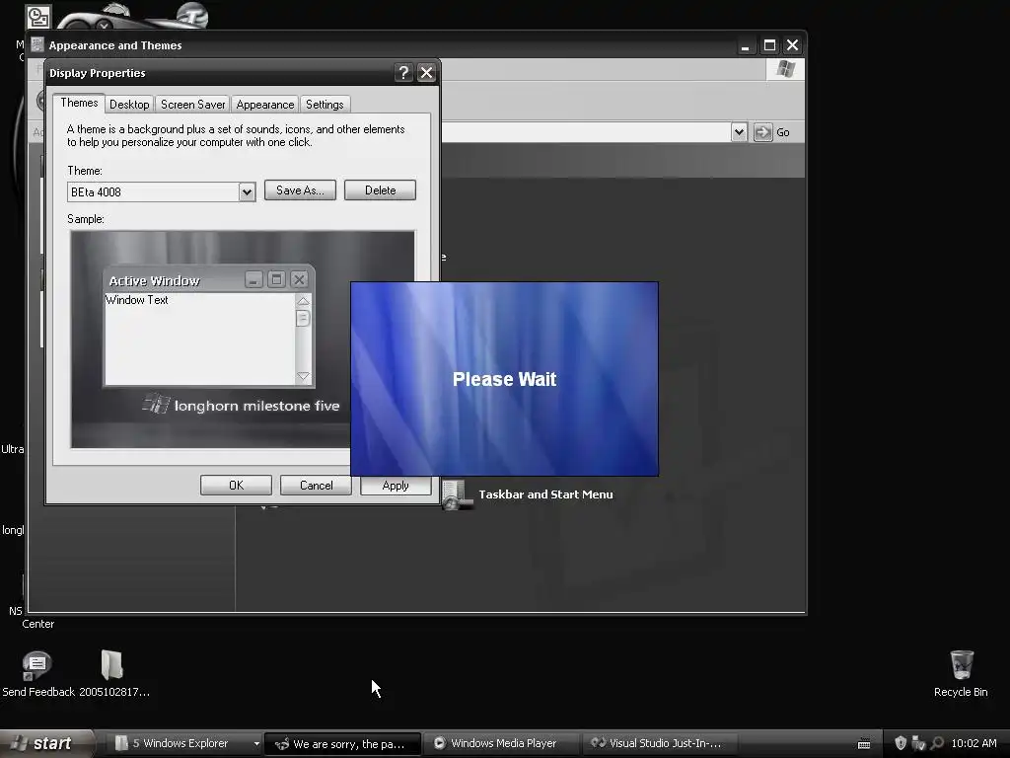
Task: Apply the theme changes
Action: [396, 486]
